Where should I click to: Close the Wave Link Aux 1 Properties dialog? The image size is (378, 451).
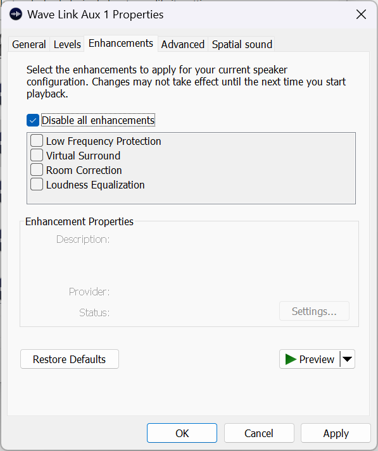[361, 14]
